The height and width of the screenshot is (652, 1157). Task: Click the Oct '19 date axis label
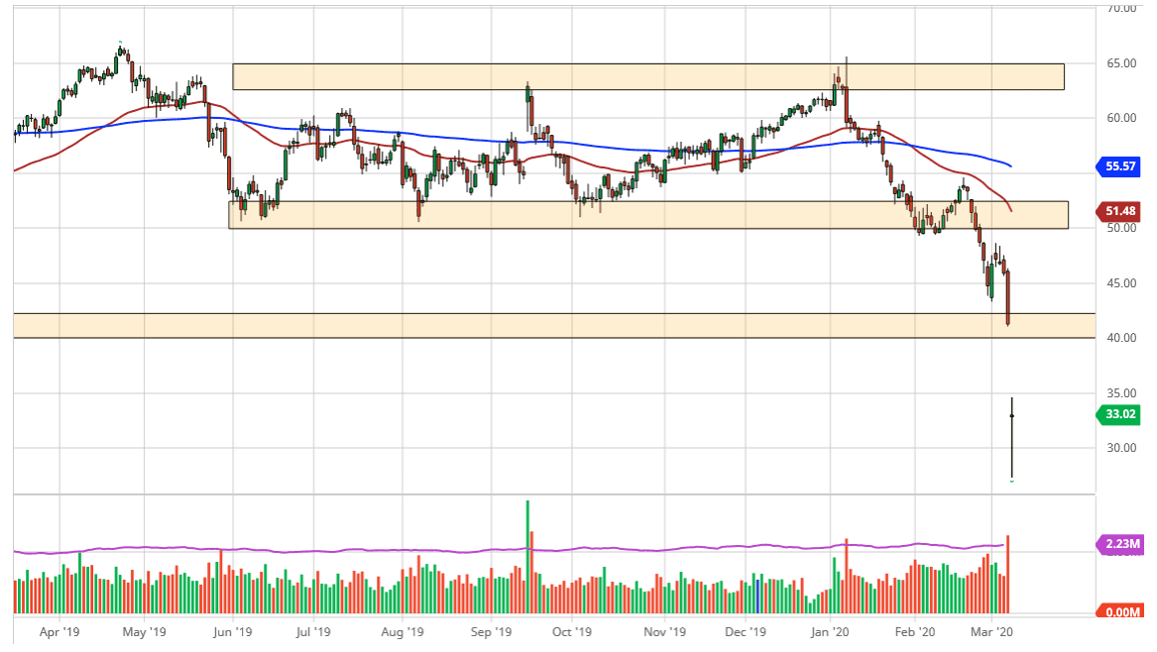click(572, 632)
